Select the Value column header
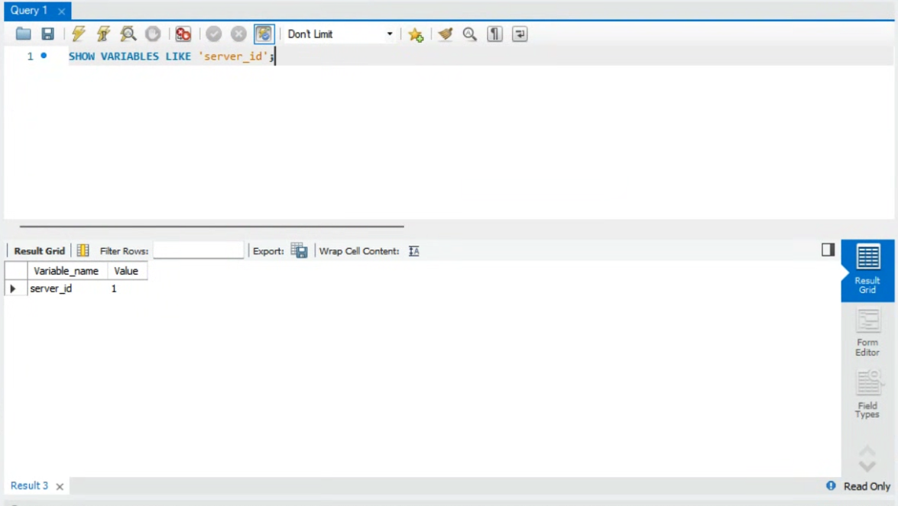 click(x=127, y=271)
